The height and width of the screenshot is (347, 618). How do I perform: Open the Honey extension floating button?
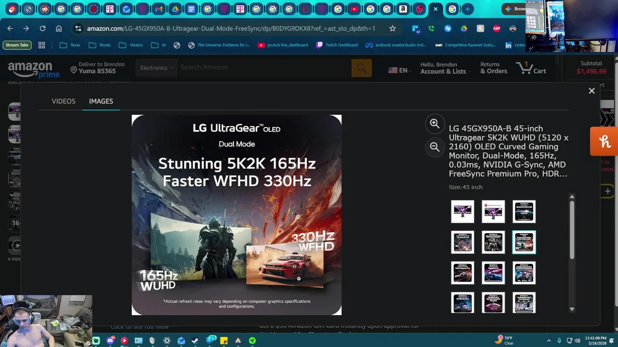coord(604,141)
